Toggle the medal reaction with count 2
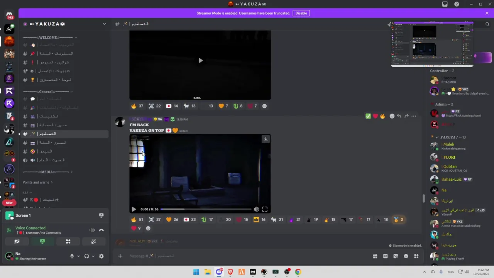Viewport: 494px width, 278px height. (x=398, y=220)
